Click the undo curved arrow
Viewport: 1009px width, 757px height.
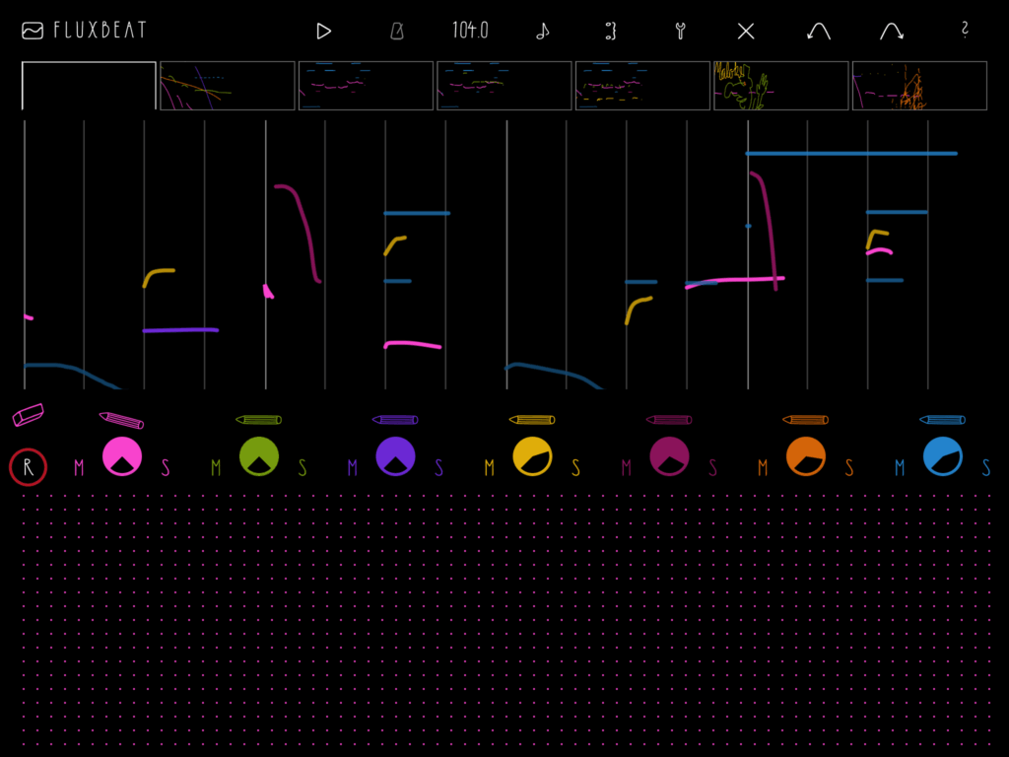(818, 32)
